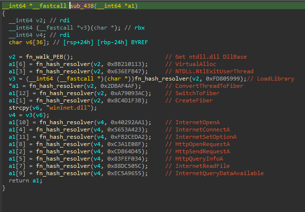The height and width of the screenshot is (212, 305).
Task: Click the a1[10] array assignment target
Action: pos(18,122)
